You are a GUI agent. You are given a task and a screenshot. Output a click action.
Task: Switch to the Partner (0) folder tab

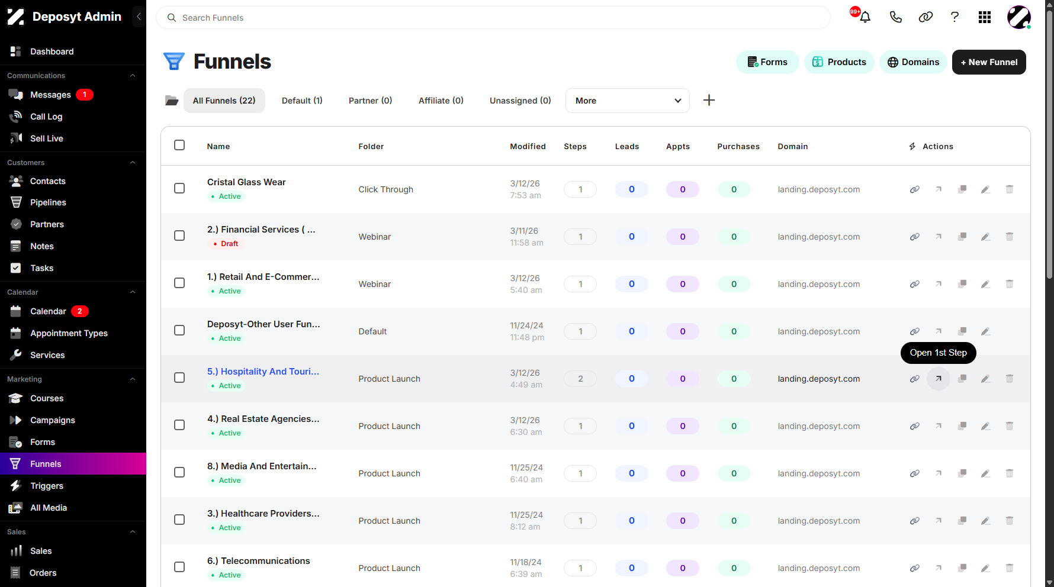coord(370,101)
